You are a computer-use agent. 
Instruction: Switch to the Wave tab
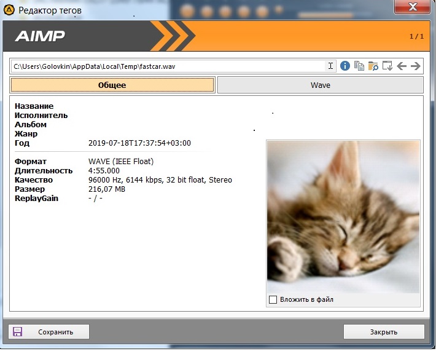(320, 85)
